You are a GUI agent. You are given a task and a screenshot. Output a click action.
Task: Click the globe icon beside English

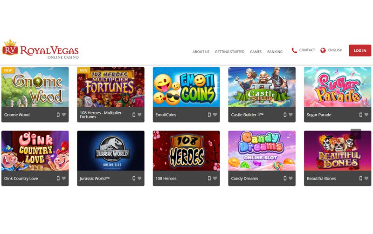tap(323, 50)
